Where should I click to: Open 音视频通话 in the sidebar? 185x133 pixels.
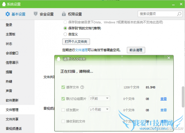17,128
